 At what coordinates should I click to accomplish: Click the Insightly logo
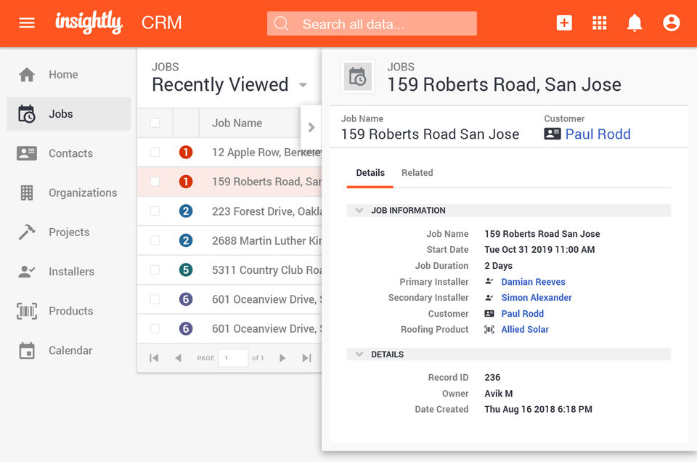coord(89,23)
